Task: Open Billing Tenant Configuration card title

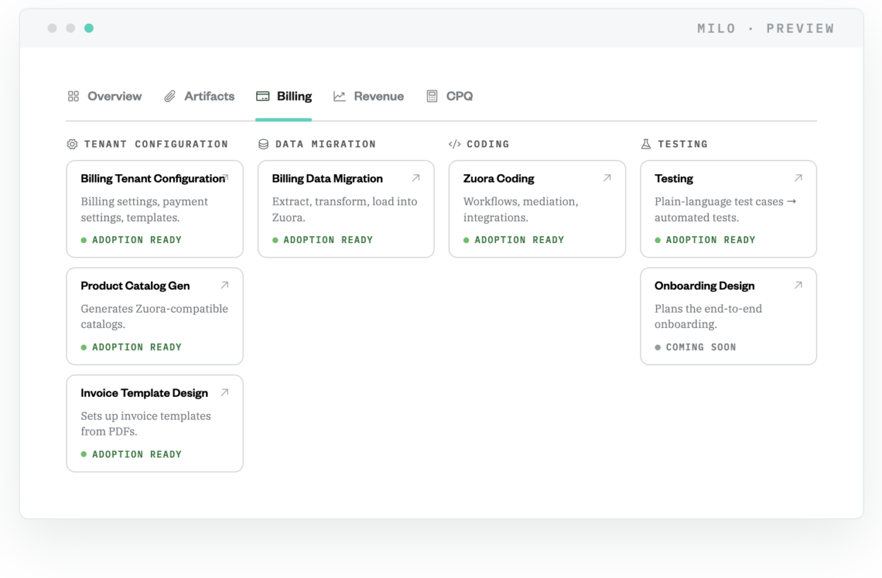Action: pyautogui.click(x=153, y=178)
